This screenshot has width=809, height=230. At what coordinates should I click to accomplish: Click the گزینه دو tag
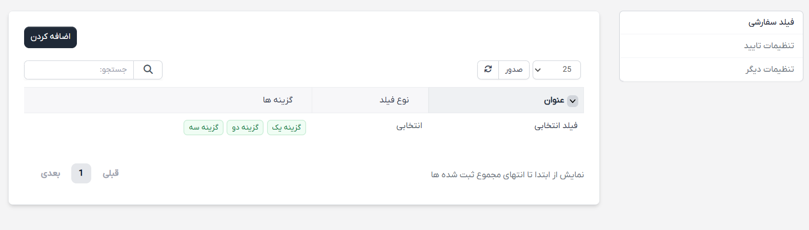click(245, 128)
